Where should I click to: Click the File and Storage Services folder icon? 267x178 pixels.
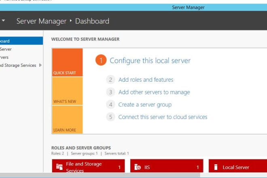tap(59, 167)
